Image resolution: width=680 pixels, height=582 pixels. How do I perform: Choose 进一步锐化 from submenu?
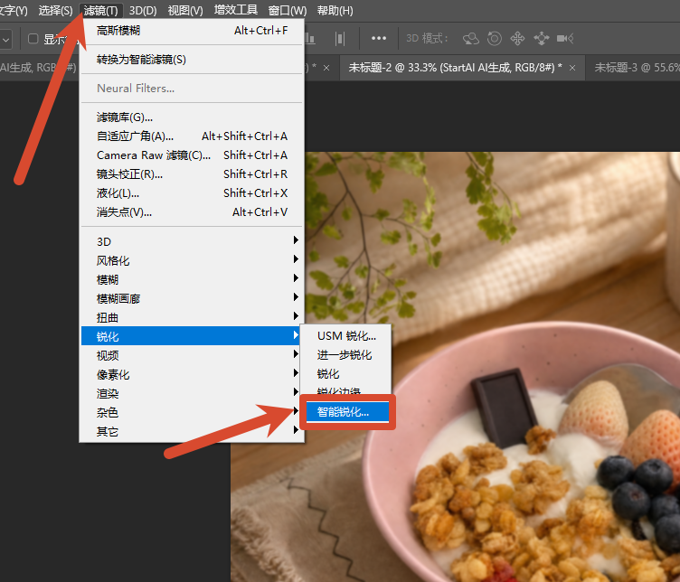pos(346,355)
